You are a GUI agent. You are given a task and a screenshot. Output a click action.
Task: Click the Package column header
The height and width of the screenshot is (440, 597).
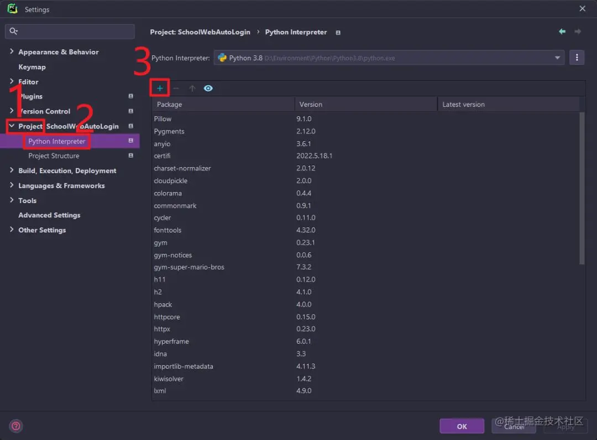[223, 104]
